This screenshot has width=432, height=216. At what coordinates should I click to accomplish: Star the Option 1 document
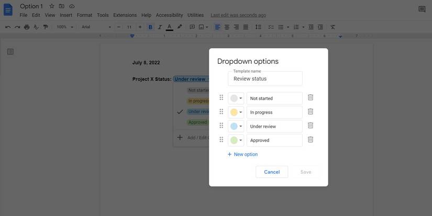pyautogui.click(x=51, y=6)
